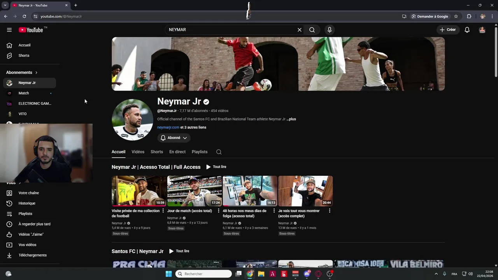Open the Créer upload button
Image resolution: width=498 pixels, height=280 pixels.
[448, 30]
